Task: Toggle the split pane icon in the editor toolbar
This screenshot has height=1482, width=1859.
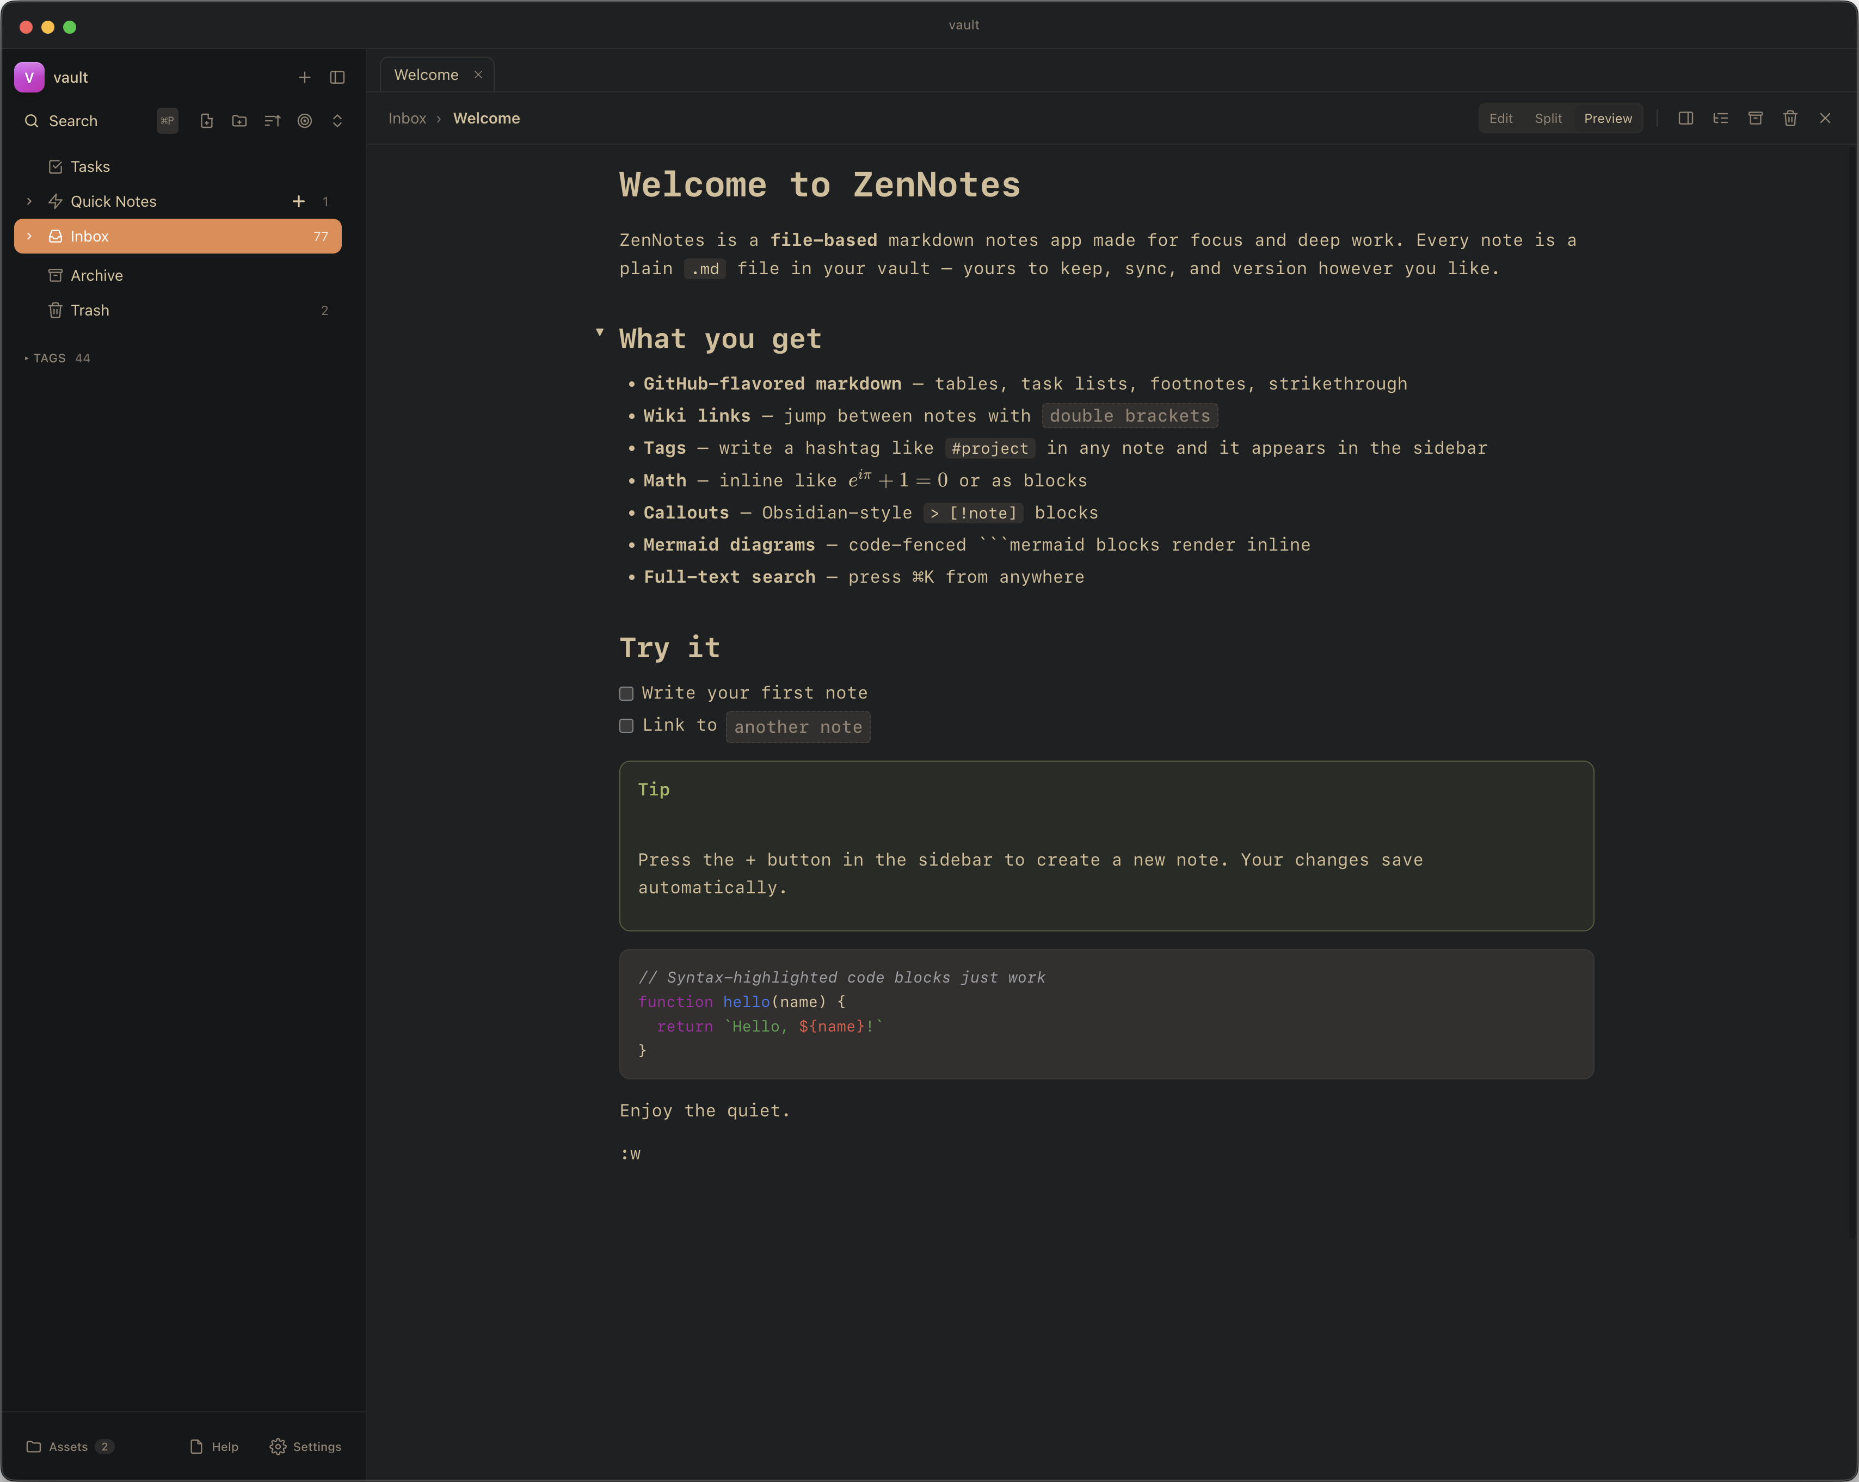Action: point(1686,118)
